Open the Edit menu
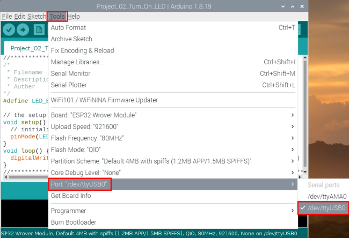This screenshot has height=238, width=349. pos(19,17)
